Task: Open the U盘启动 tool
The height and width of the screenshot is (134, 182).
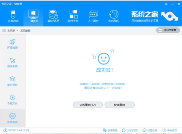Action: pyautogui.click(x=13, y=16)
